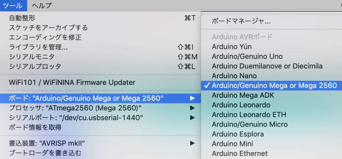Launch the シリアルプロッタ

35,66
